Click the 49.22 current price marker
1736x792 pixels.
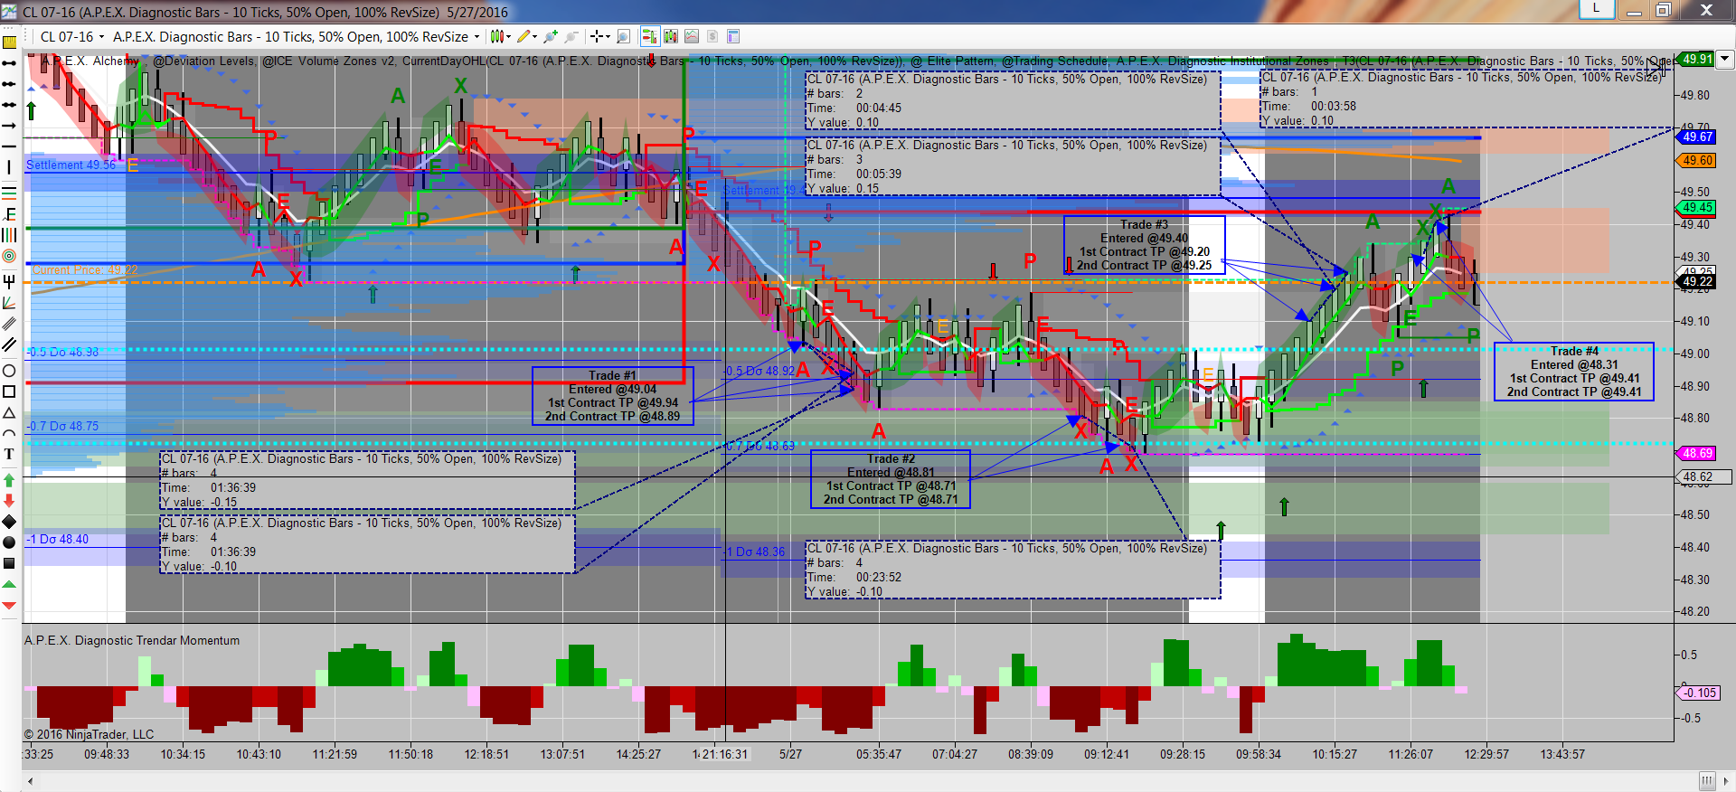(1697, 282)
